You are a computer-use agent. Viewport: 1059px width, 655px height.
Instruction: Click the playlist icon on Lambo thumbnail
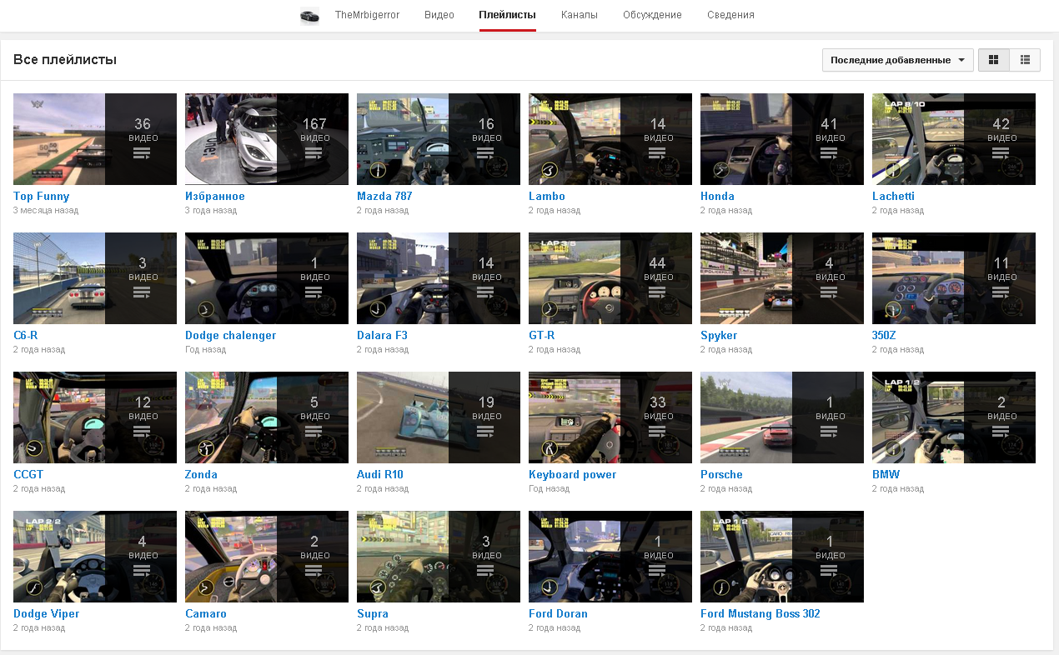(x=657, y=153)
